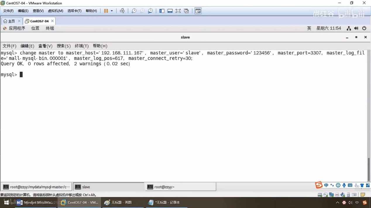Show the VMware library panel
371x208 pixels.
[x=161, y=11]
